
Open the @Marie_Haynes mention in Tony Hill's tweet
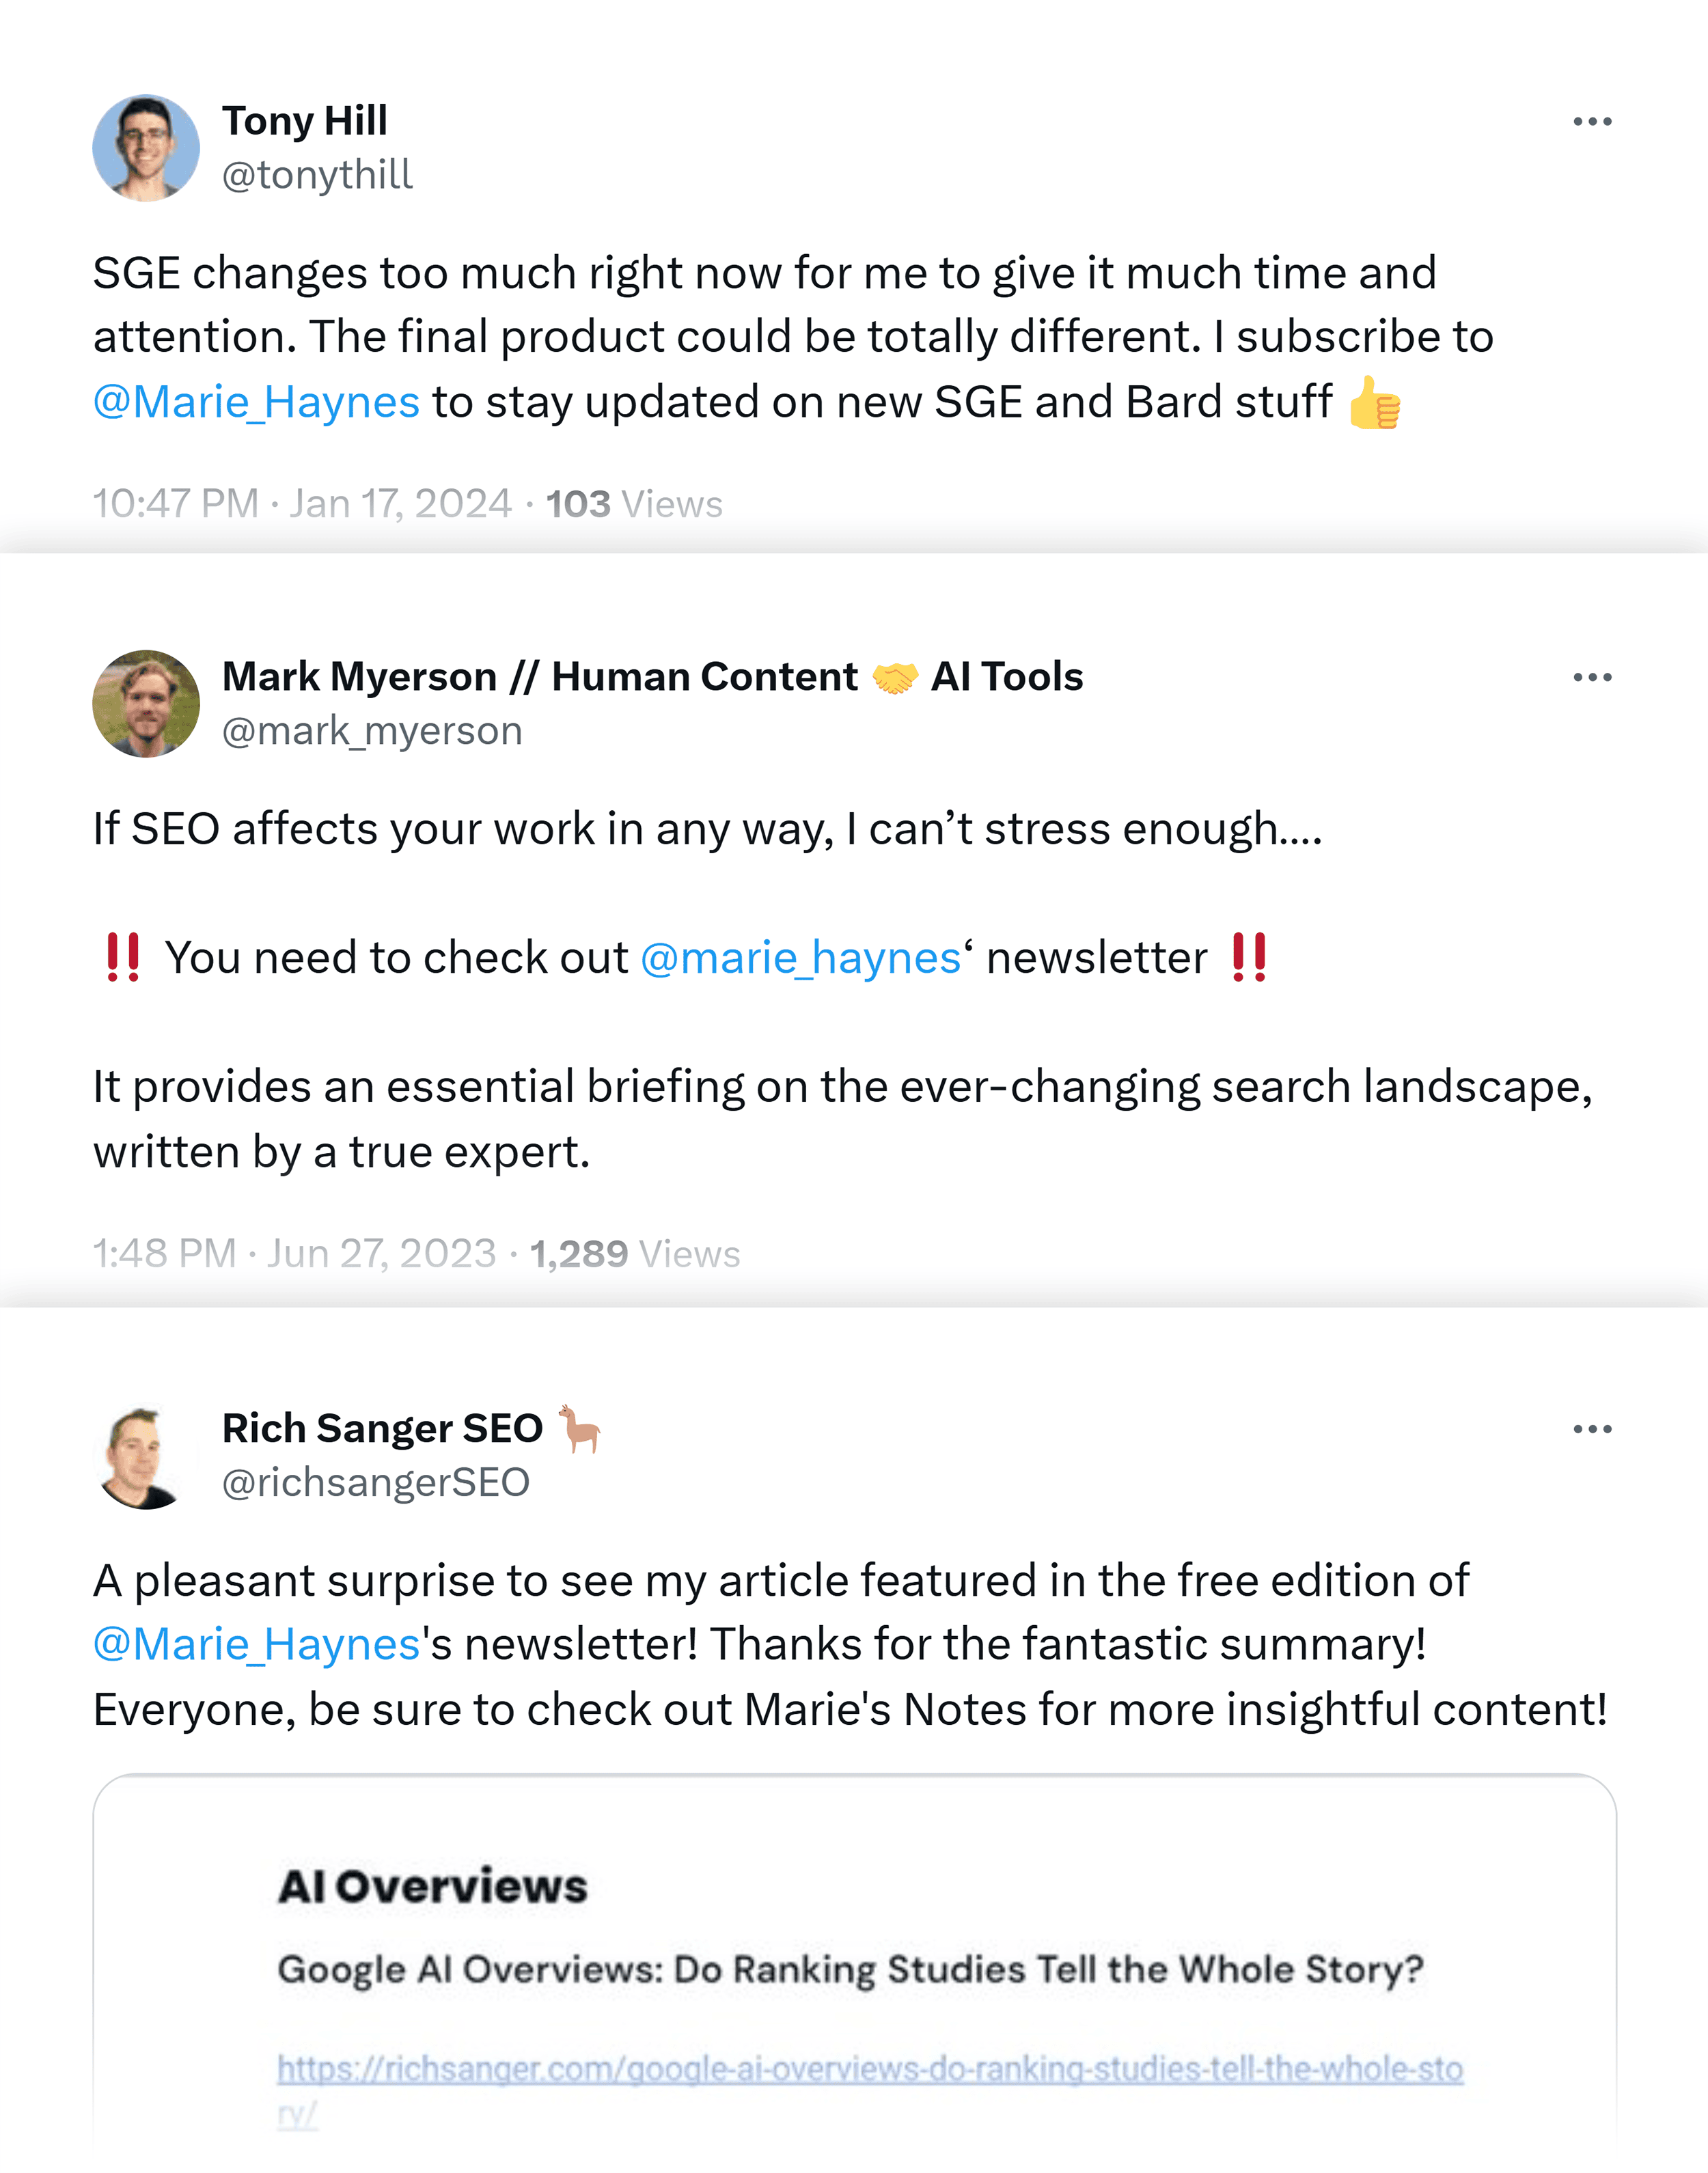[254, 402]
